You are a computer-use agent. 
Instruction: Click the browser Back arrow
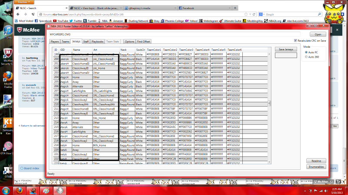pyautogui.click(x=18, y=14)
